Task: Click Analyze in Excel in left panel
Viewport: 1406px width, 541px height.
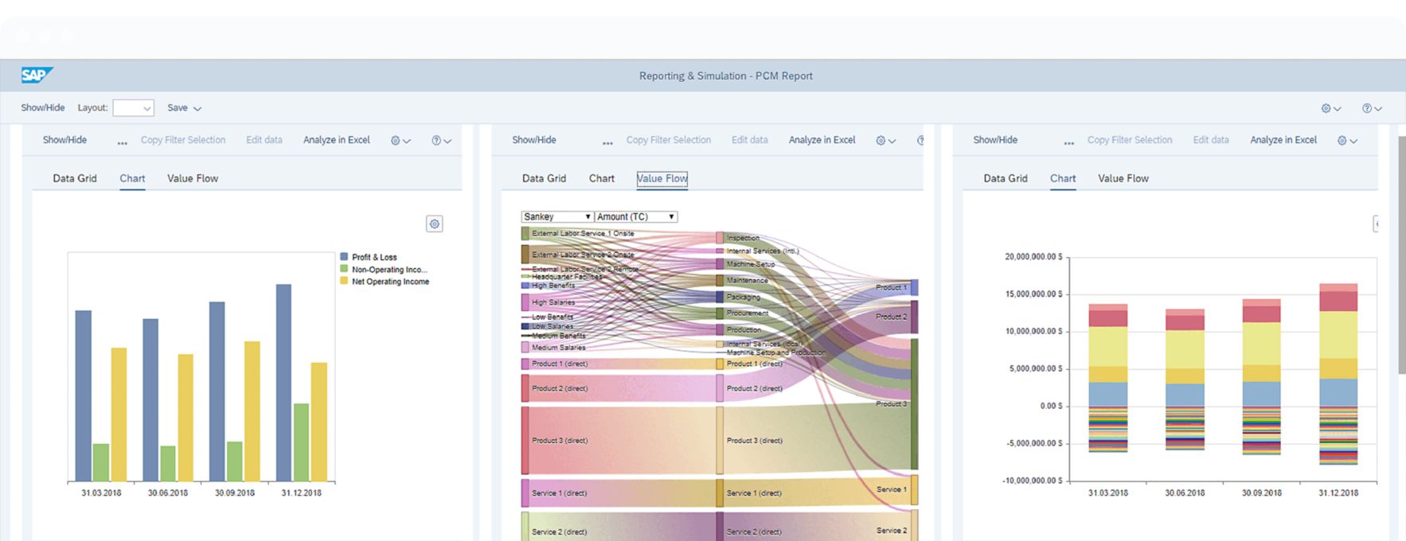Action: point(336,140)
